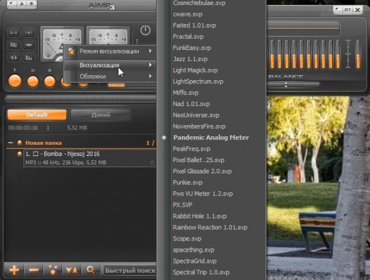Switch to the Default playlist tab
The height and width of the screenshot is (280, 370).
coord(37,115)
